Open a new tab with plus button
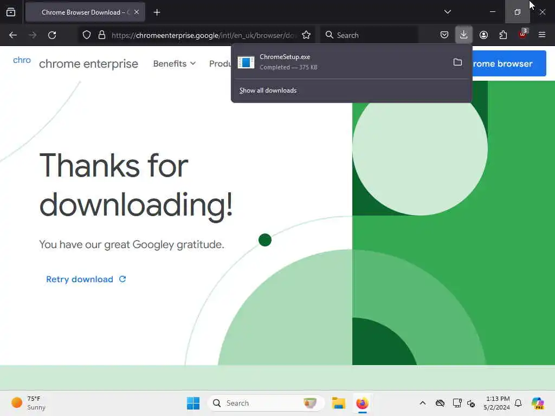Image resolution: width=555 pixels, height=416 pixels. (x=157, y=12)
